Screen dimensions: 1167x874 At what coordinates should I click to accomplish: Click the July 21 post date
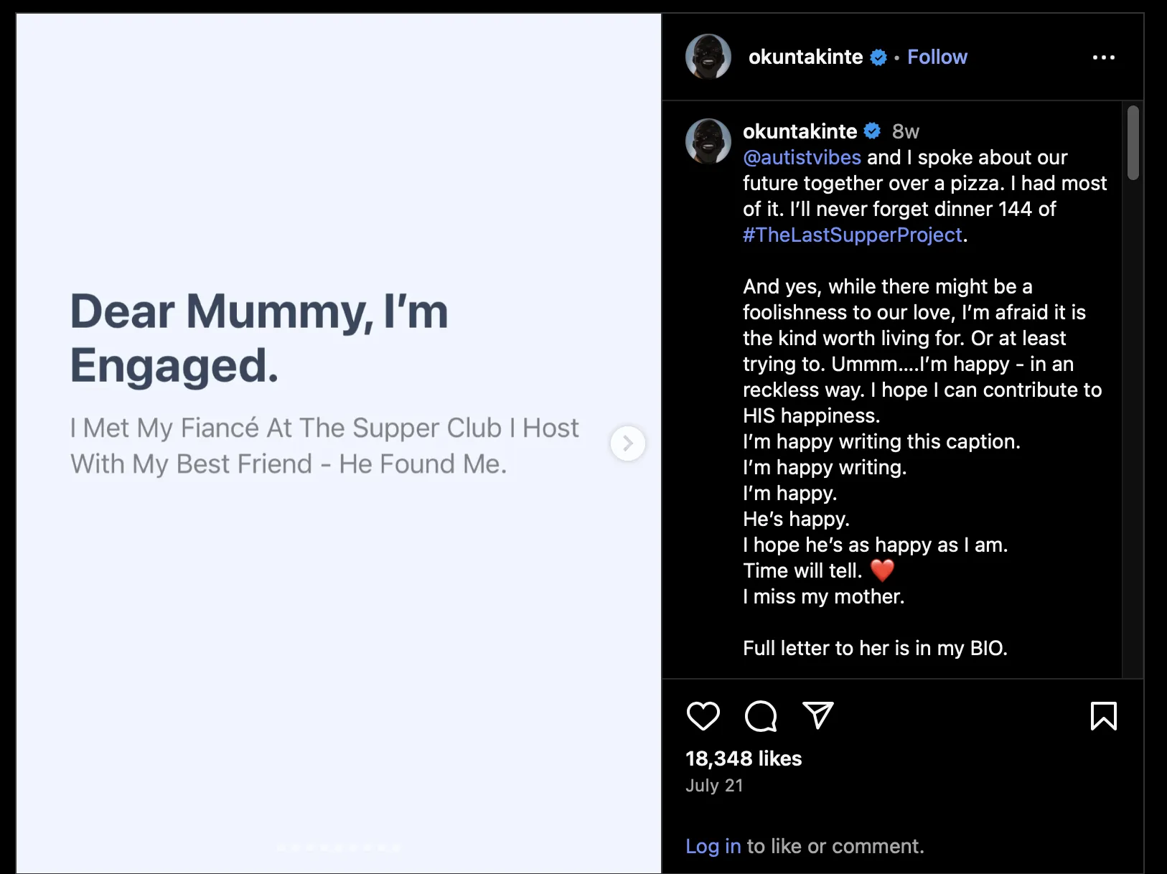point(714,785)
